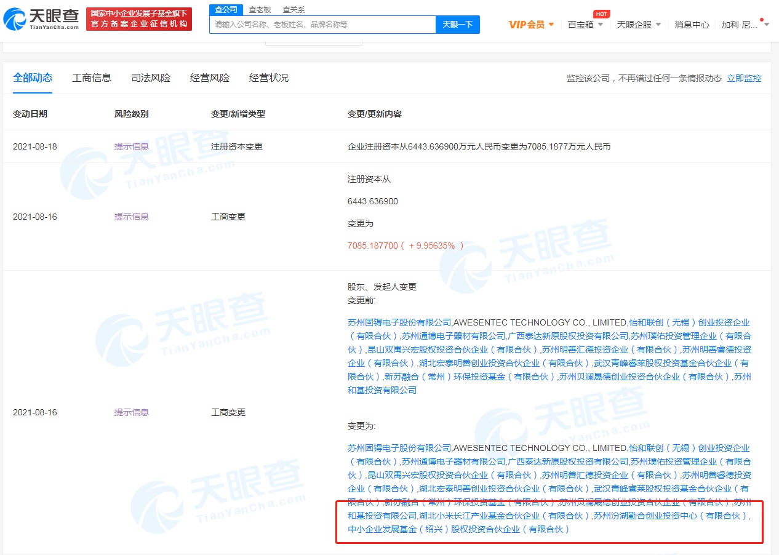Expand the VIP会员 dropdown
Screen dimensions: 779x555
tap(531, 25)
